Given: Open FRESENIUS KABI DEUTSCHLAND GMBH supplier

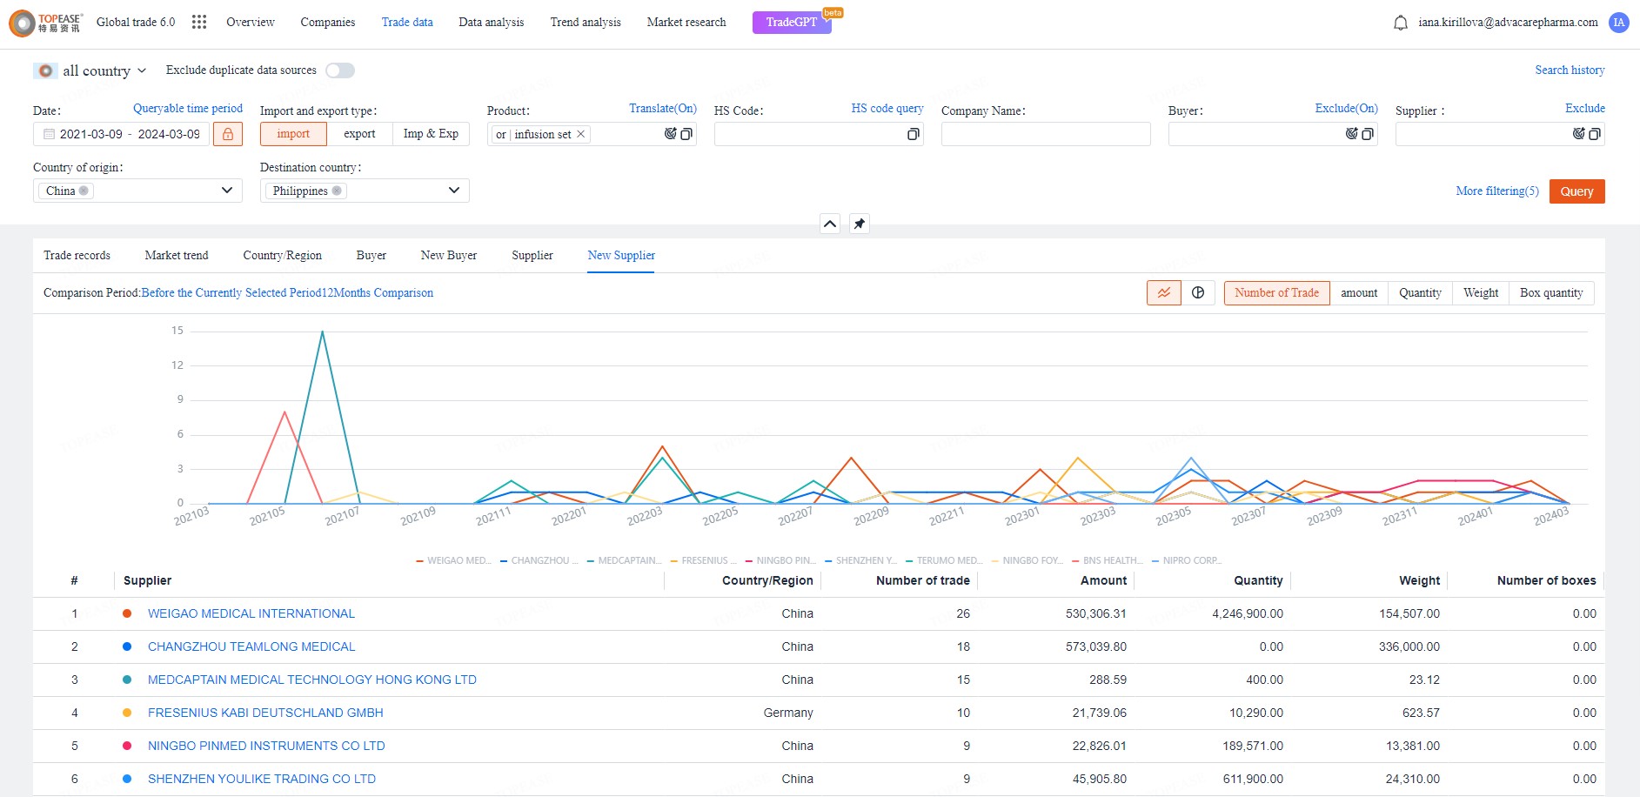Looking at the screenshot, I should [x=265, y=713].
